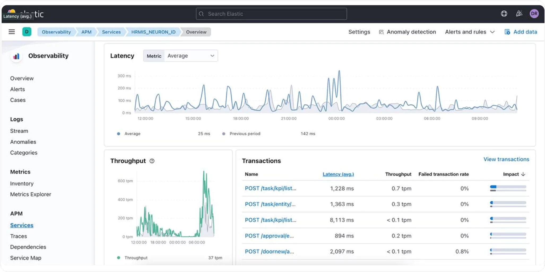
Task: Click the Search Elastic input field
Action: click(271, 14)
